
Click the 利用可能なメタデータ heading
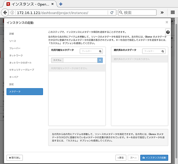[62, 50]
